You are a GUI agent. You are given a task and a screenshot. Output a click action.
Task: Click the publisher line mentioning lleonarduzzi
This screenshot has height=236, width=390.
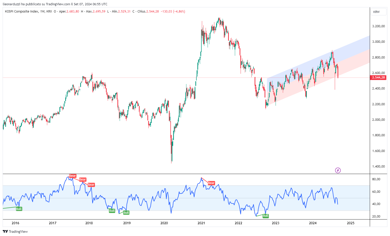(x=55, y=4)
